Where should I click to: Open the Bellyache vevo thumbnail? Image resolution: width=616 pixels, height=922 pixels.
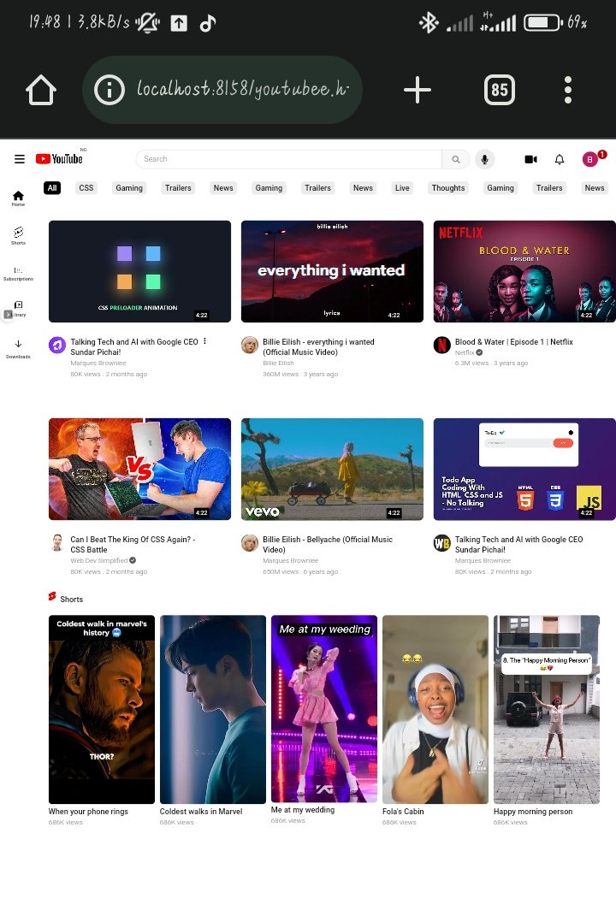tap(333, 470)
